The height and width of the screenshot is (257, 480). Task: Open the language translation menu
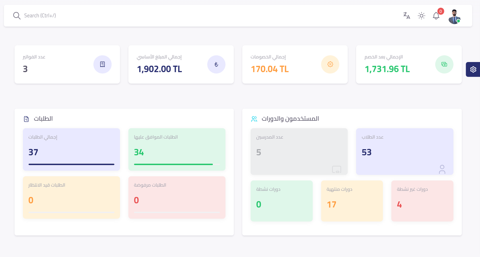(x=406, y=16)
